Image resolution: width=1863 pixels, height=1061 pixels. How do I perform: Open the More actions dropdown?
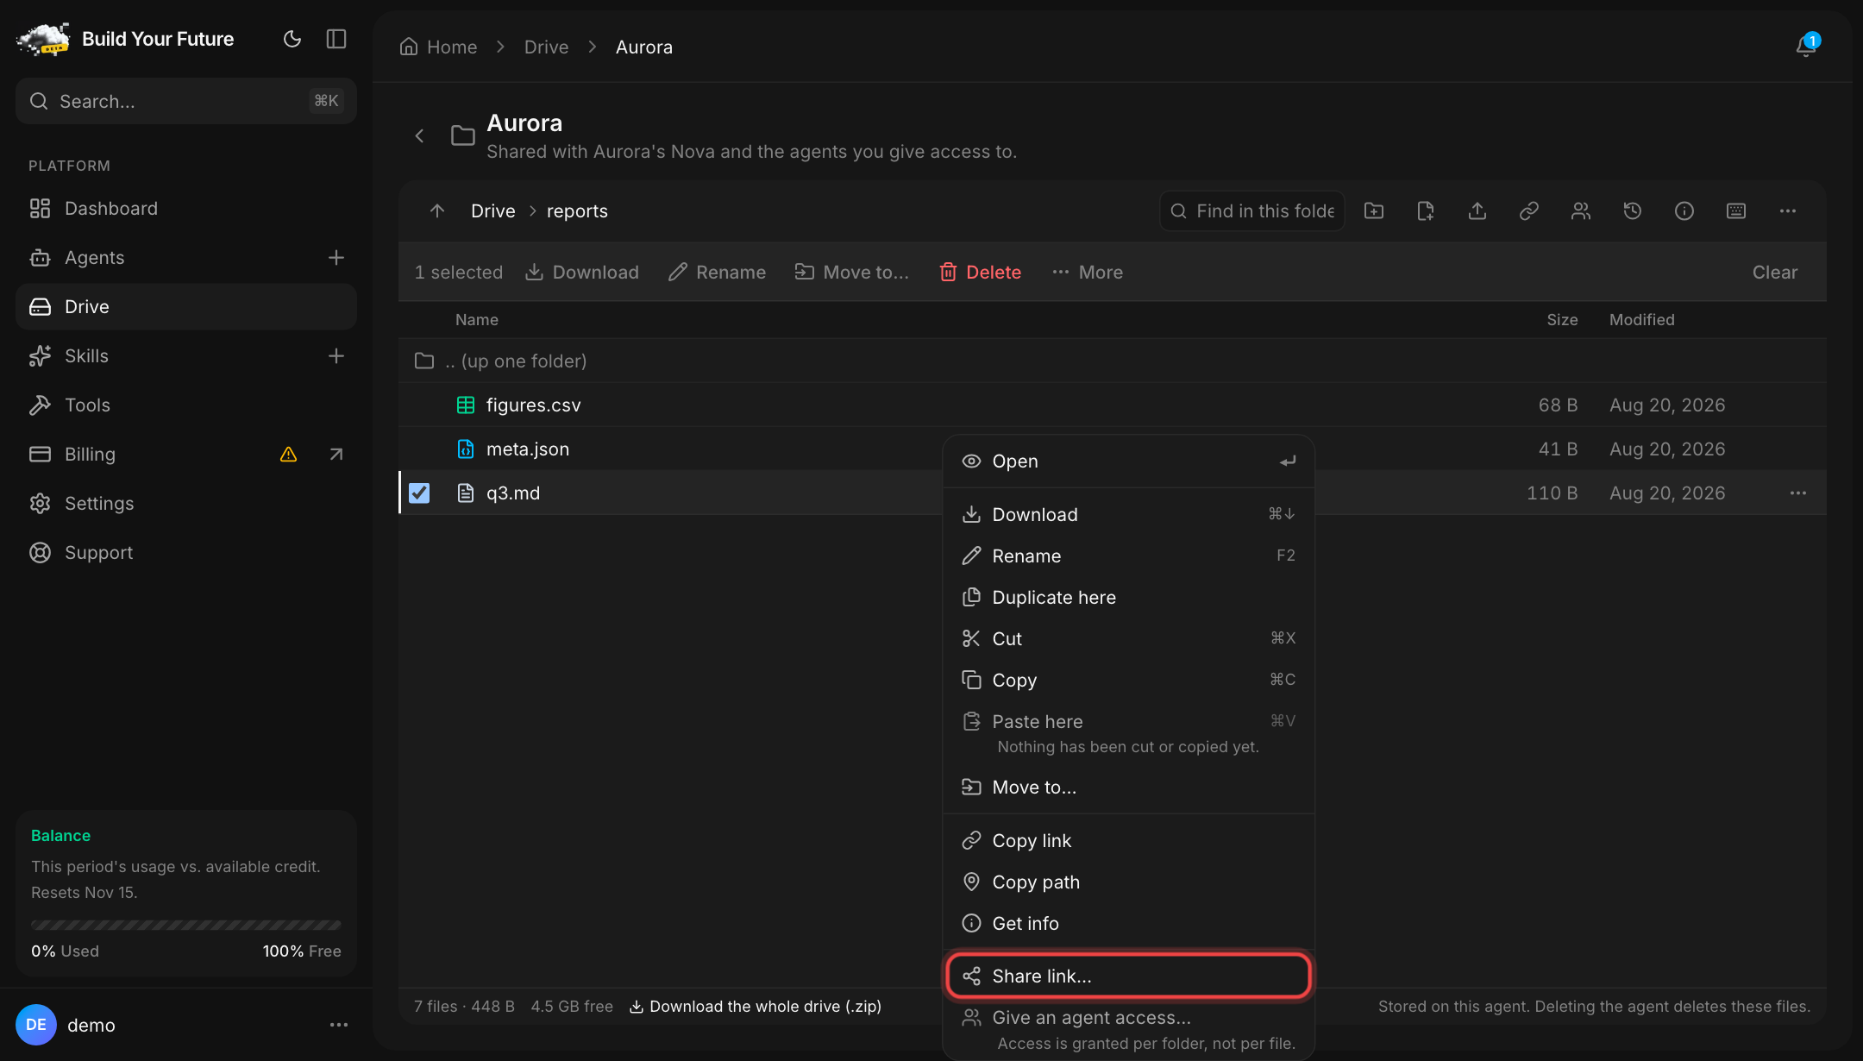pos(1088,273)
